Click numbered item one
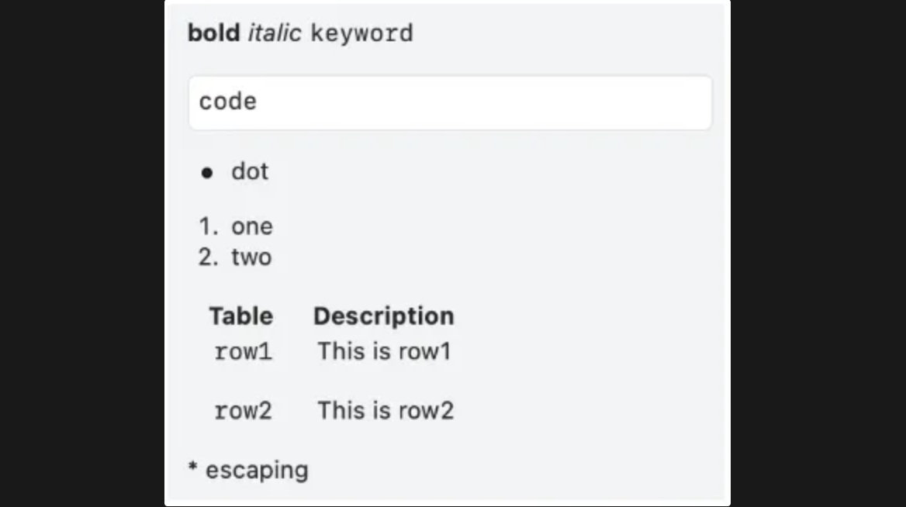Screen dimensions: 906x507 pos(252,226)
